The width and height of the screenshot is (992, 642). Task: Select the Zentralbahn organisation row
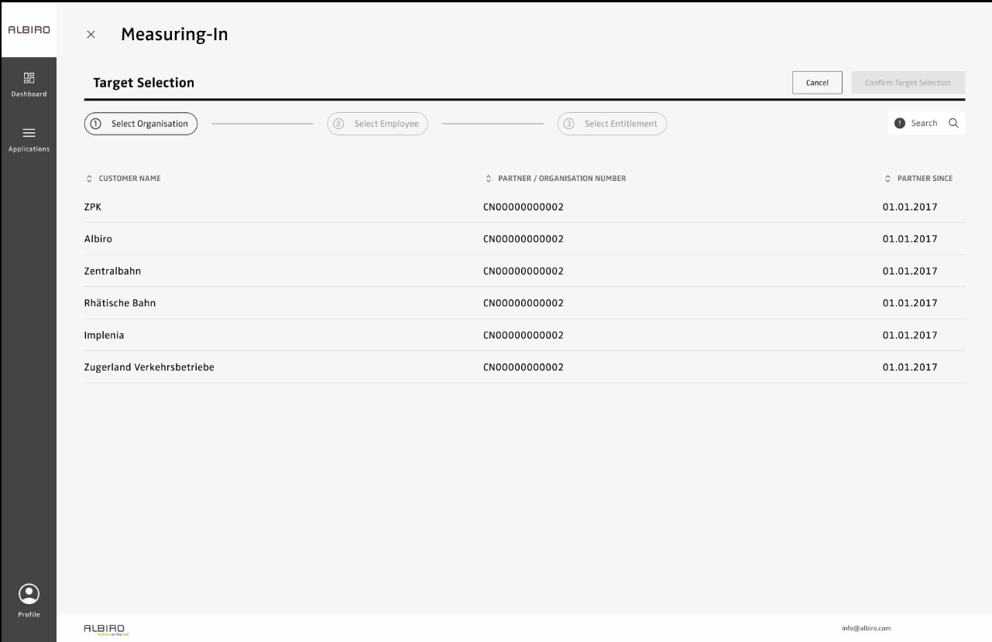[x=112, y=271]
